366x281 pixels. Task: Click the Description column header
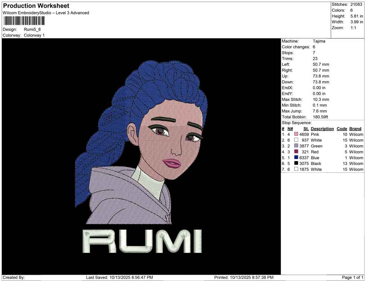pyautogui.click(x=322, y=129)
